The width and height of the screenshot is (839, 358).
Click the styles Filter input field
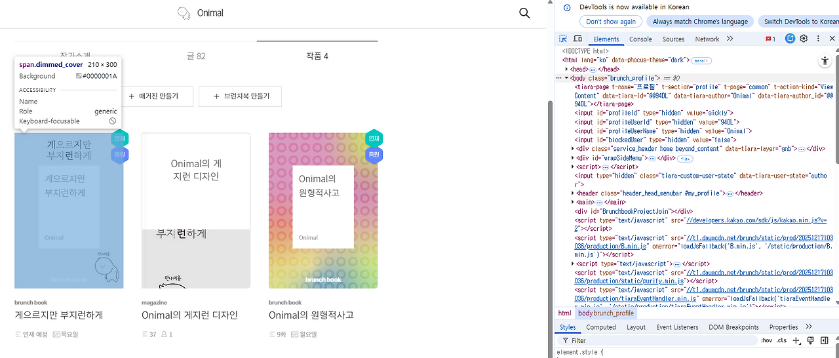(x=659, y=340)
